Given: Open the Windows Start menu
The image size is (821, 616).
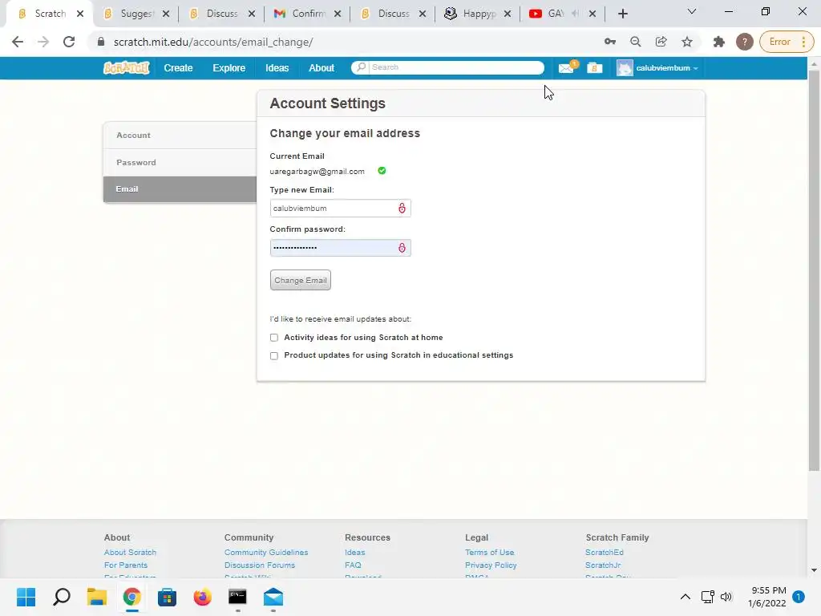Looking at the screenshot, I should [26, 597].
